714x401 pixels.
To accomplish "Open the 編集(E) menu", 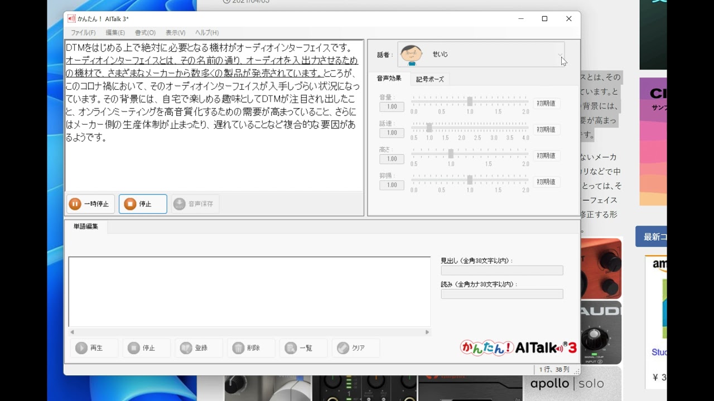I will [115, 33].
